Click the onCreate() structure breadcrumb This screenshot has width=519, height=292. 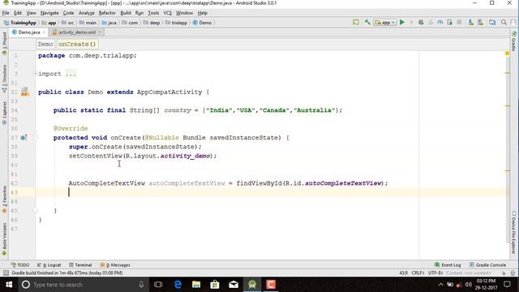coord(77,44)
